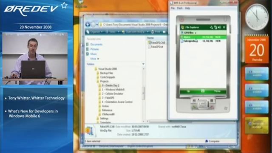
Task: Open the emulator Flash menu
Action: click(x=179, y=8)
